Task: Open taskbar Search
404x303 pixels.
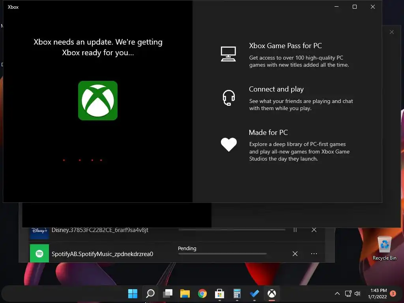Action: tap(150, 294)
